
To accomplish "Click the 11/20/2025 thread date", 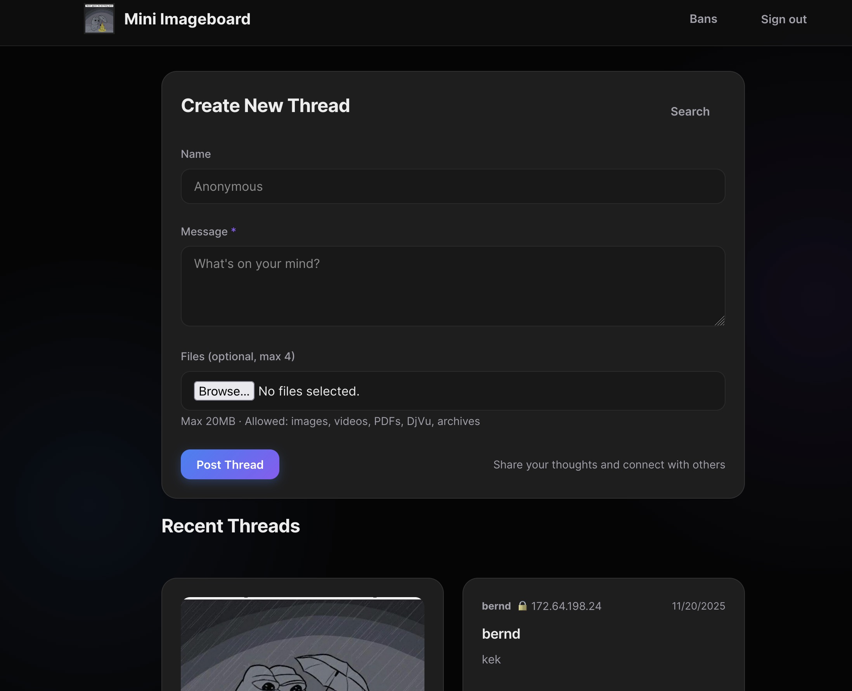I will [698, 606].
